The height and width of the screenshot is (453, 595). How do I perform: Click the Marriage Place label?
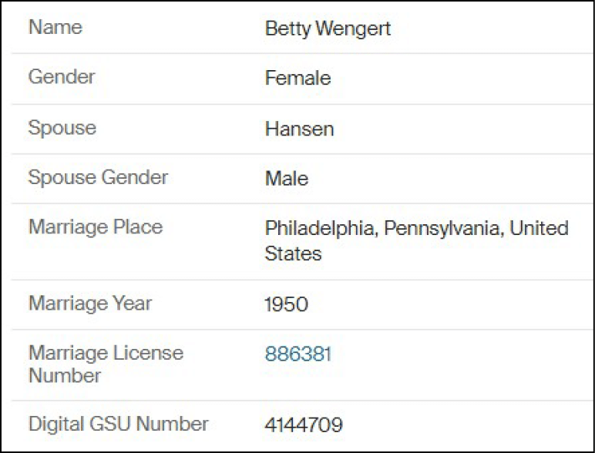pyautogui.click(x=96, y=227)
